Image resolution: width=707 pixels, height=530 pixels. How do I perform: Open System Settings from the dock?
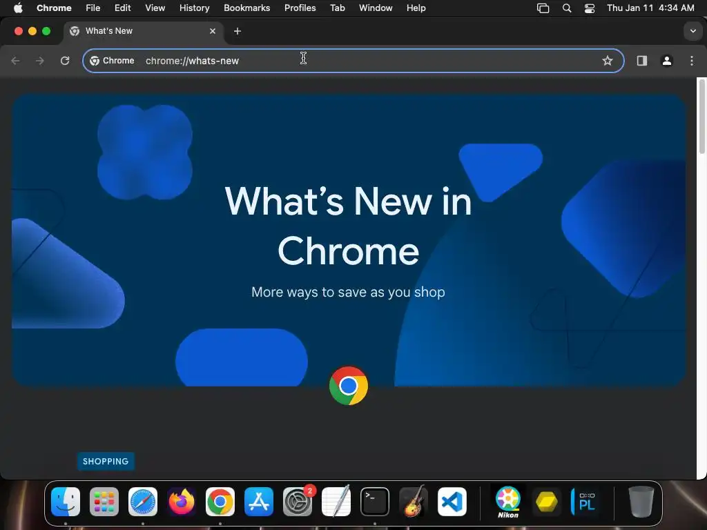pyautogui.click(x=298, y=502)
